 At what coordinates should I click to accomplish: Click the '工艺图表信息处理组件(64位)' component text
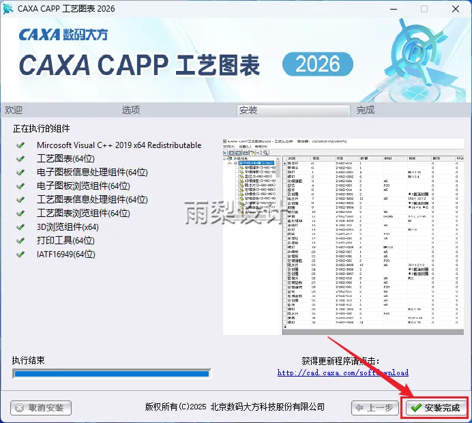92,200
